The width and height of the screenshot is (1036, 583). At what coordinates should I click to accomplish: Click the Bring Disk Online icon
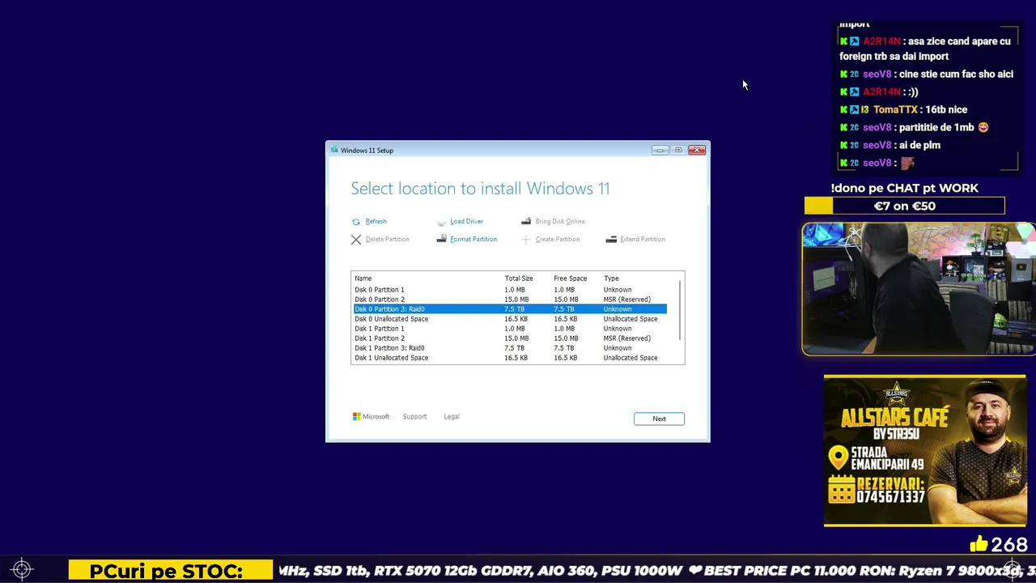click(x=526, y=221)
